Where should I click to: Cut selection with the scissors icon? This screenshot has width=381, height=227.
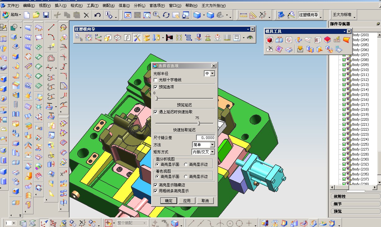click(57, 15)
